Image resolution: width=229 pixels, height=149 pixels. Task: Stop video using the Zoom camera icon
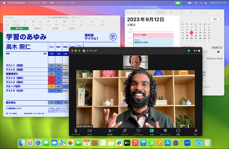(x=90, y=131)
